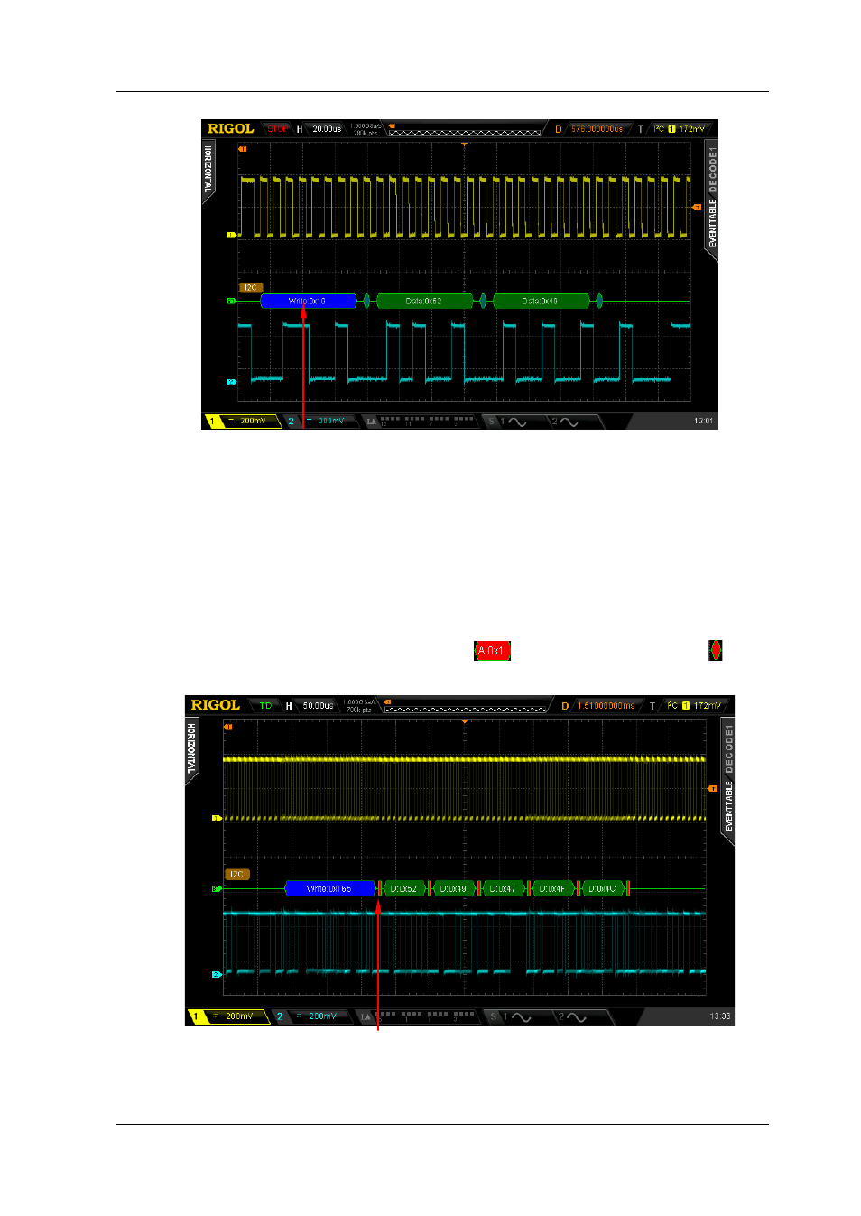The height and width of the screenshot is (1216, 861).
Task: Click the red diamond error marker icon
Action: tap(715, 650)
